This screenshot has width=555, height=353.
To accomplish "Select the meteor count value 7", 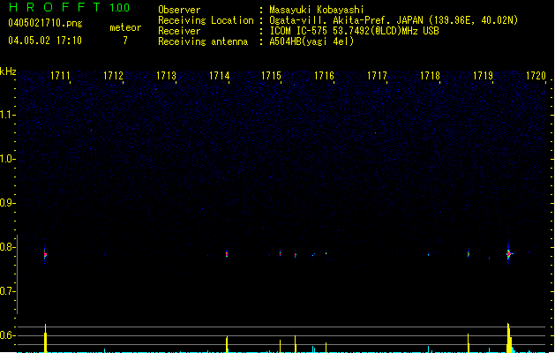I will tap(125, 41).
